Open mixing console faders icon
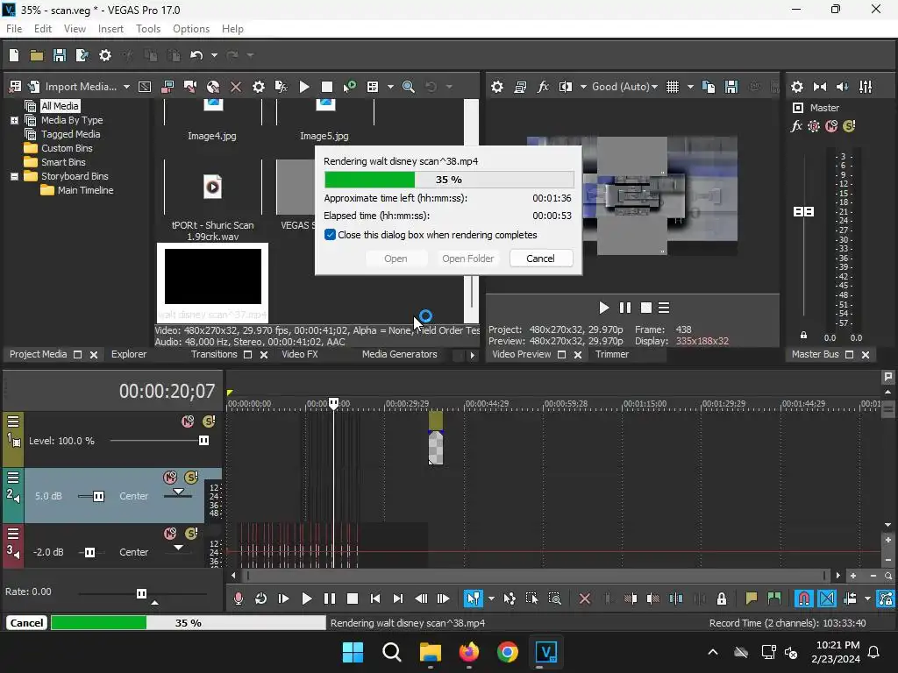Image resolution: width=898 pixels, height=673 pixels. (866, 87)
